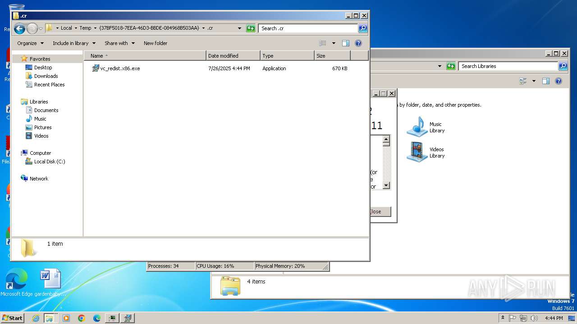Image resolution: width=577 pixels, height=324 pixels.
Task: Click the 'Search Libraries' input field
Action: tap(508, 66)
